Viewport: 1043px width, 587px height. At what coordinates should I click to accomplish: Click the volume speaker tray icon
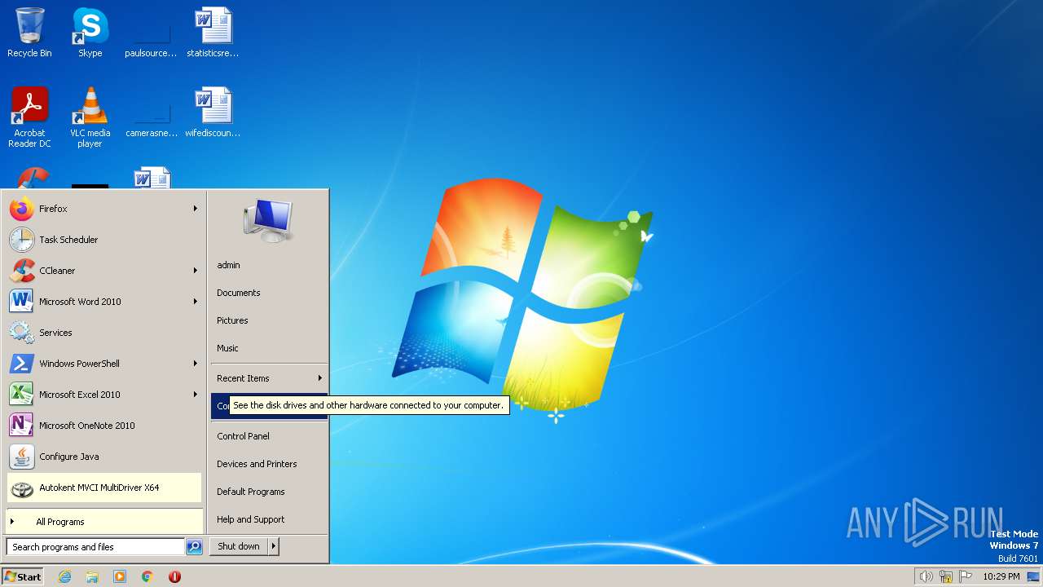[x=926, y=576]
